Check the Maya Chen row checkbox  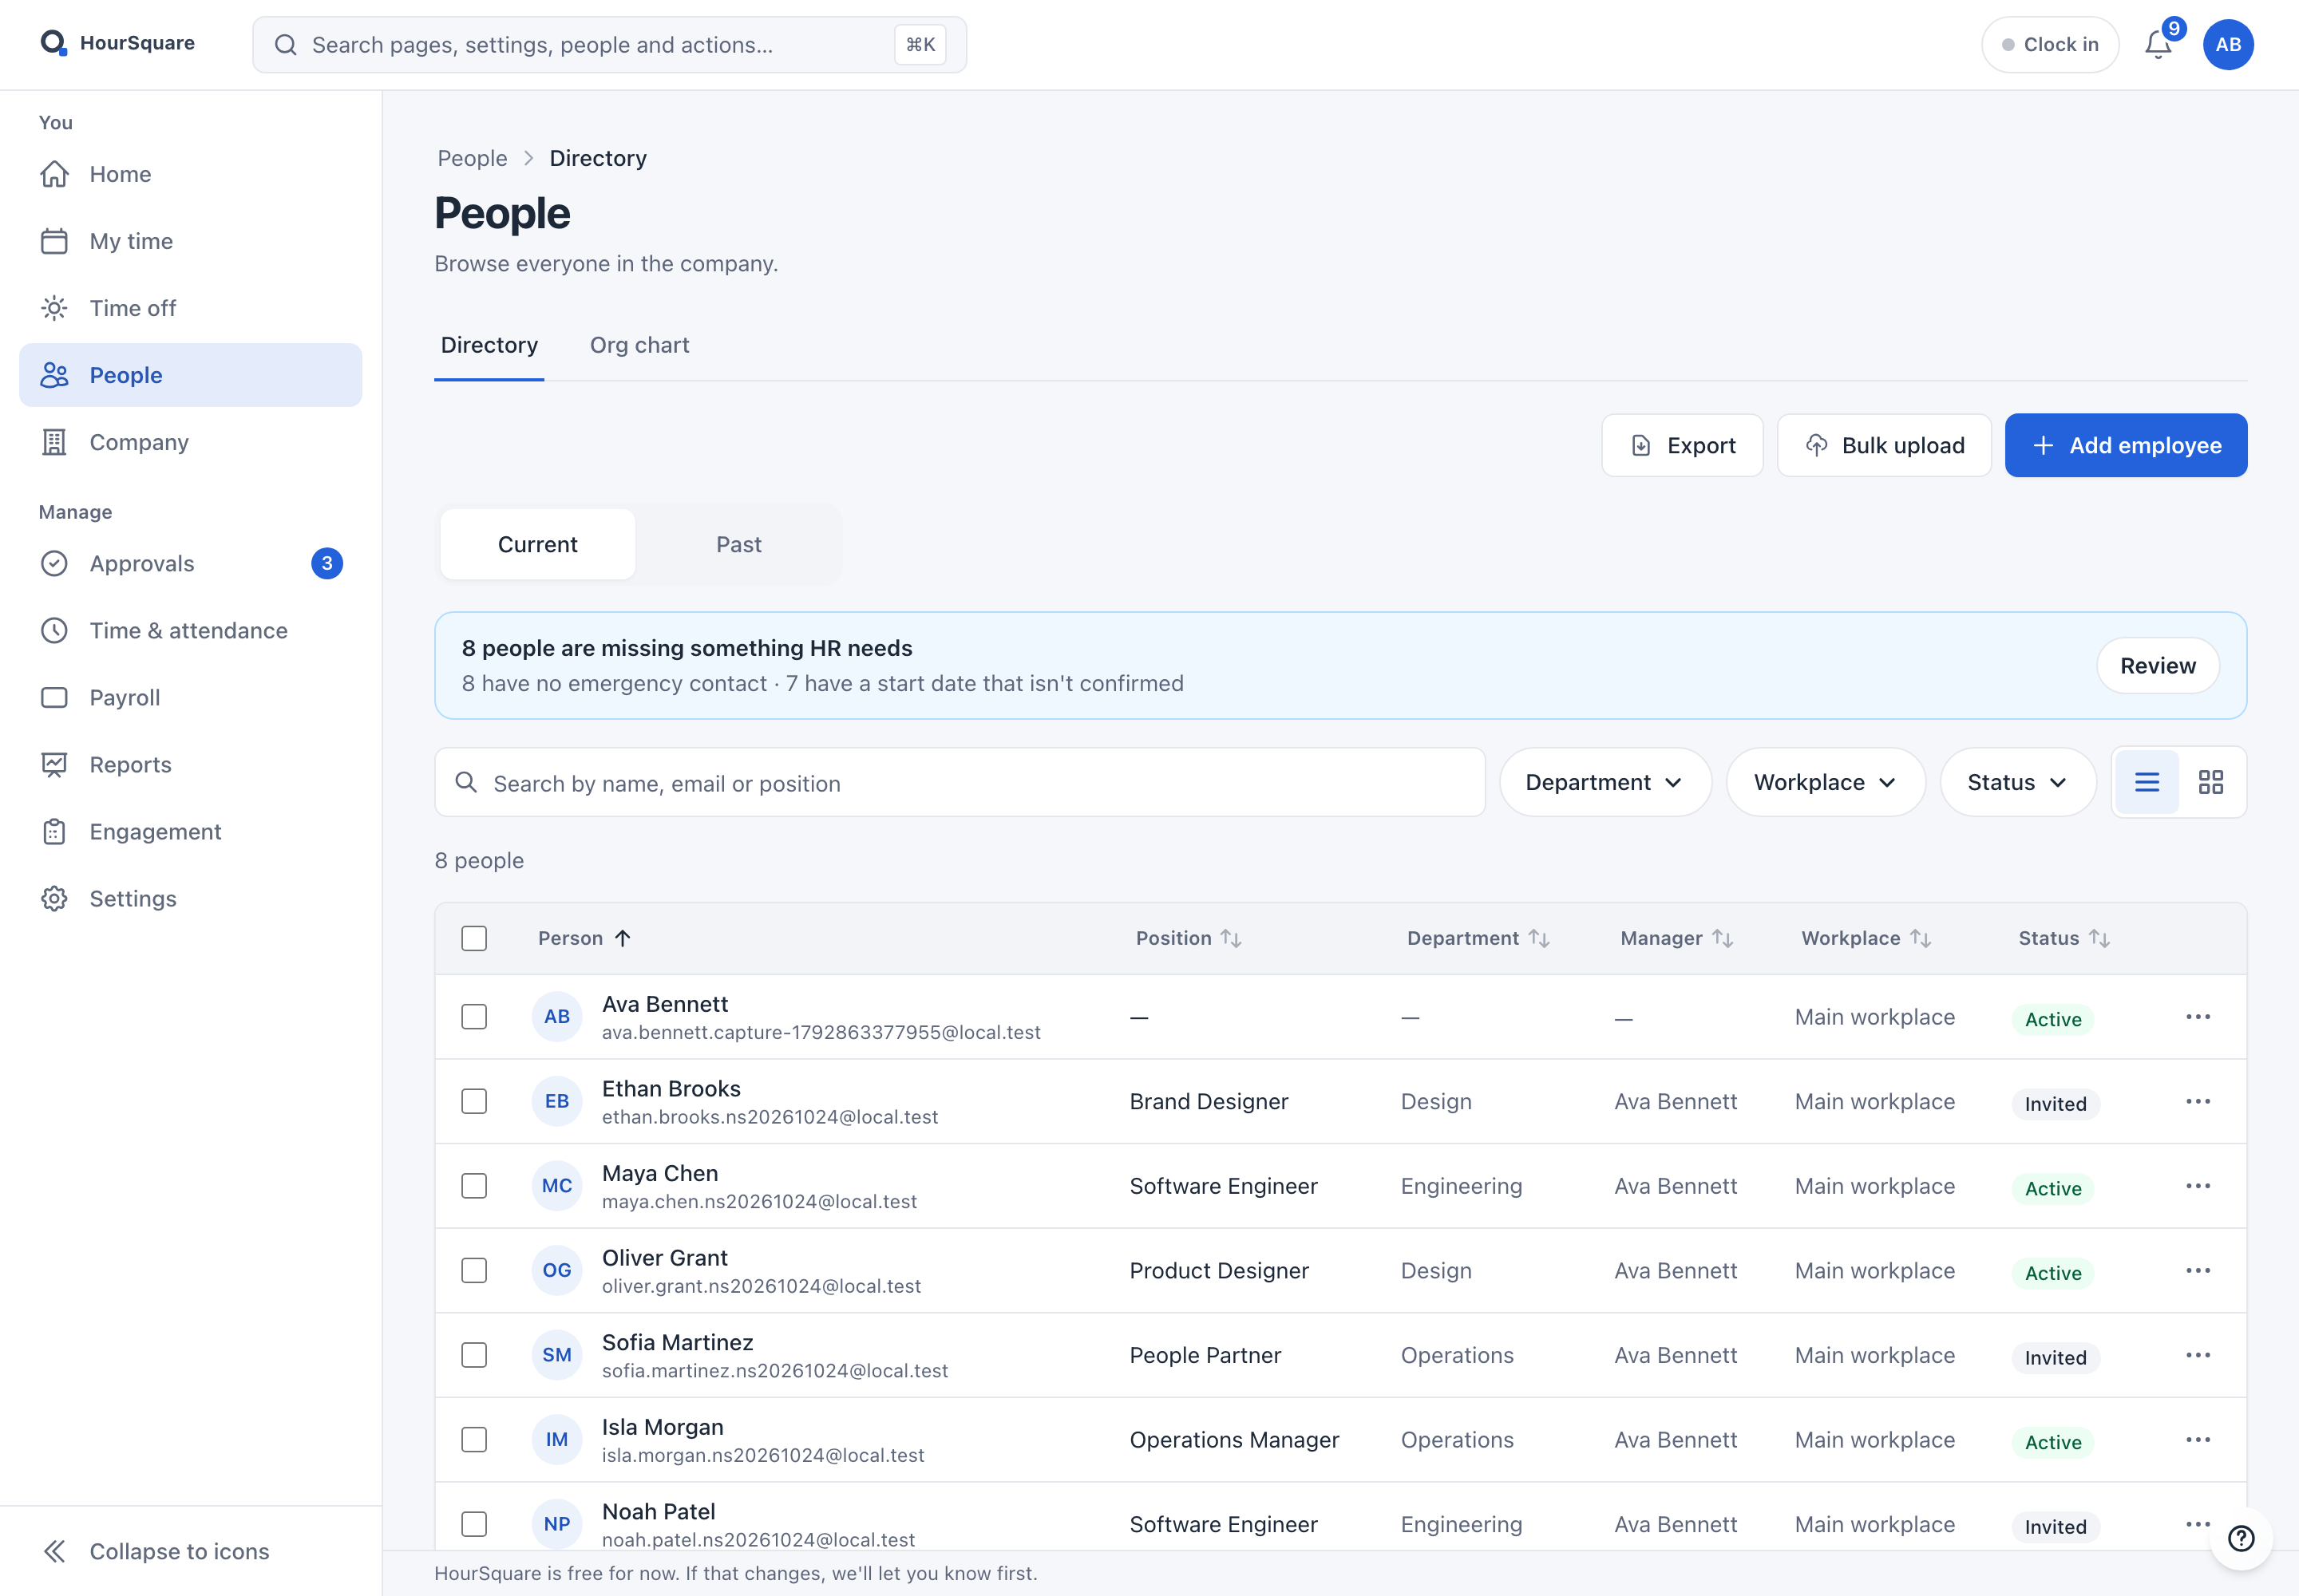[474, 1186]
